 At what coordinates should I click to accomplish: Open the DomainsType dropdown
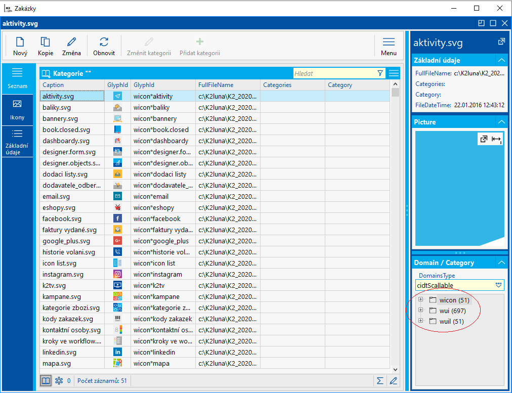pos(498,285)
